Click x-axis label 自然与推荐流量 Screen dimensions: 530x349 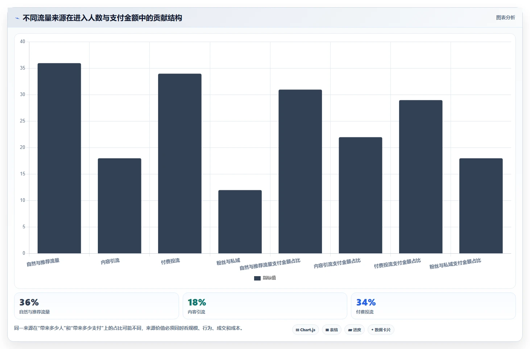(43, 262)
